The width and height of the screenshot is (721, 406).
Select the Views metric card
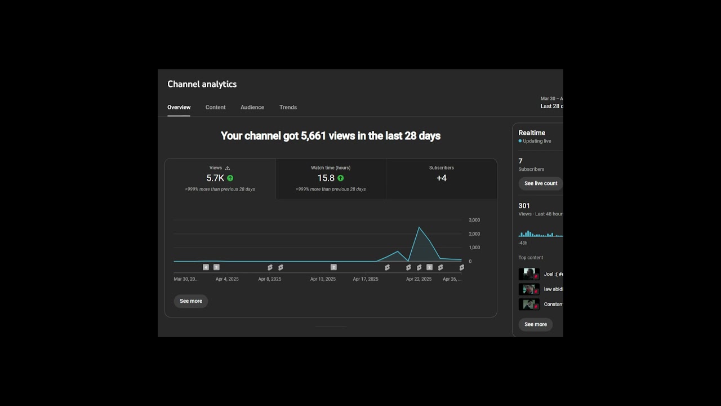click(x=220, y=179)
